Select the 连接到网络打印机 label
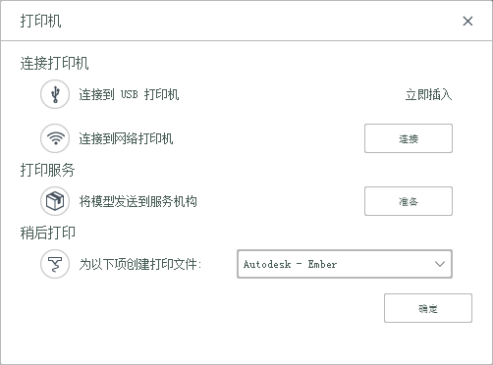Viewport: 493px width, 365px height. [126, 138]
